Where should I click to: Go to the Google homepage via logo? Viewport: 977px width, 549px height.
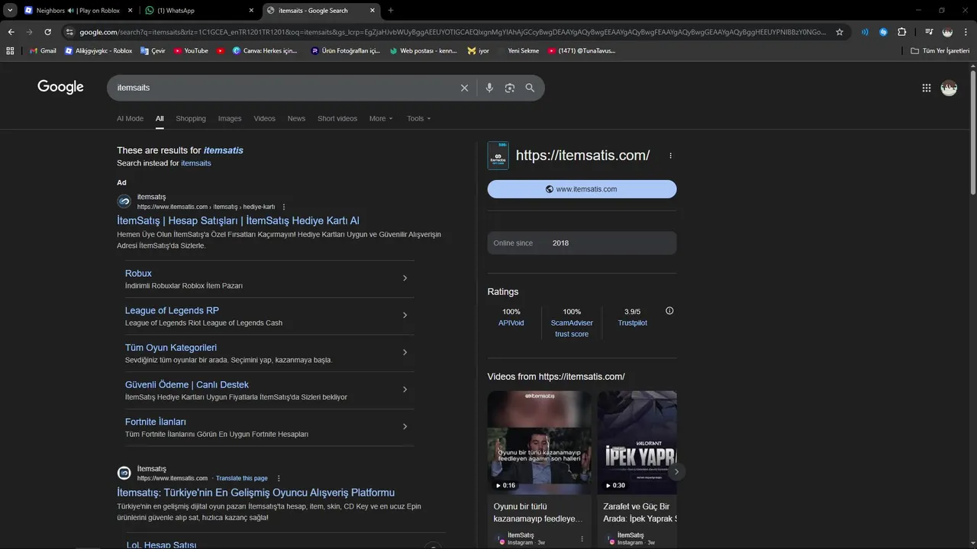(x=60, y=87)
